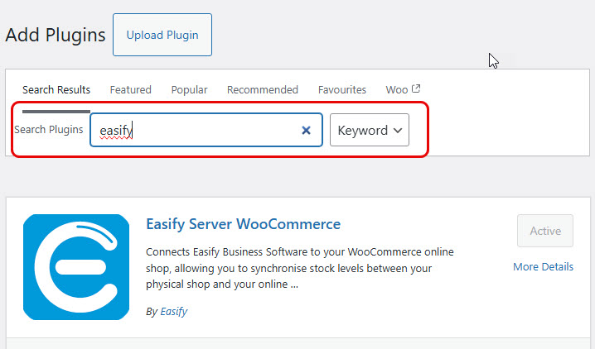Click the Easify plugin description text
The height and width of the screenshot is (349, 595).
[x=298, y=267]
